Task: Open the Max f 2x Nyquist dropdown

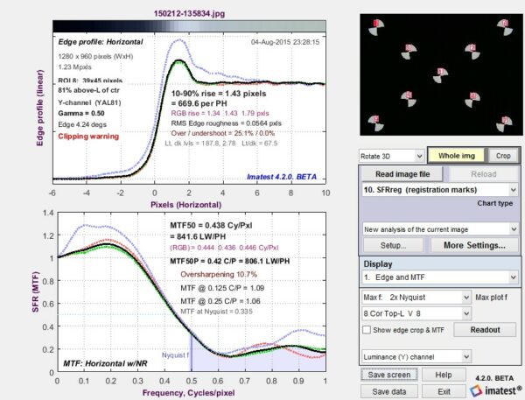Action: coord(416,297)
